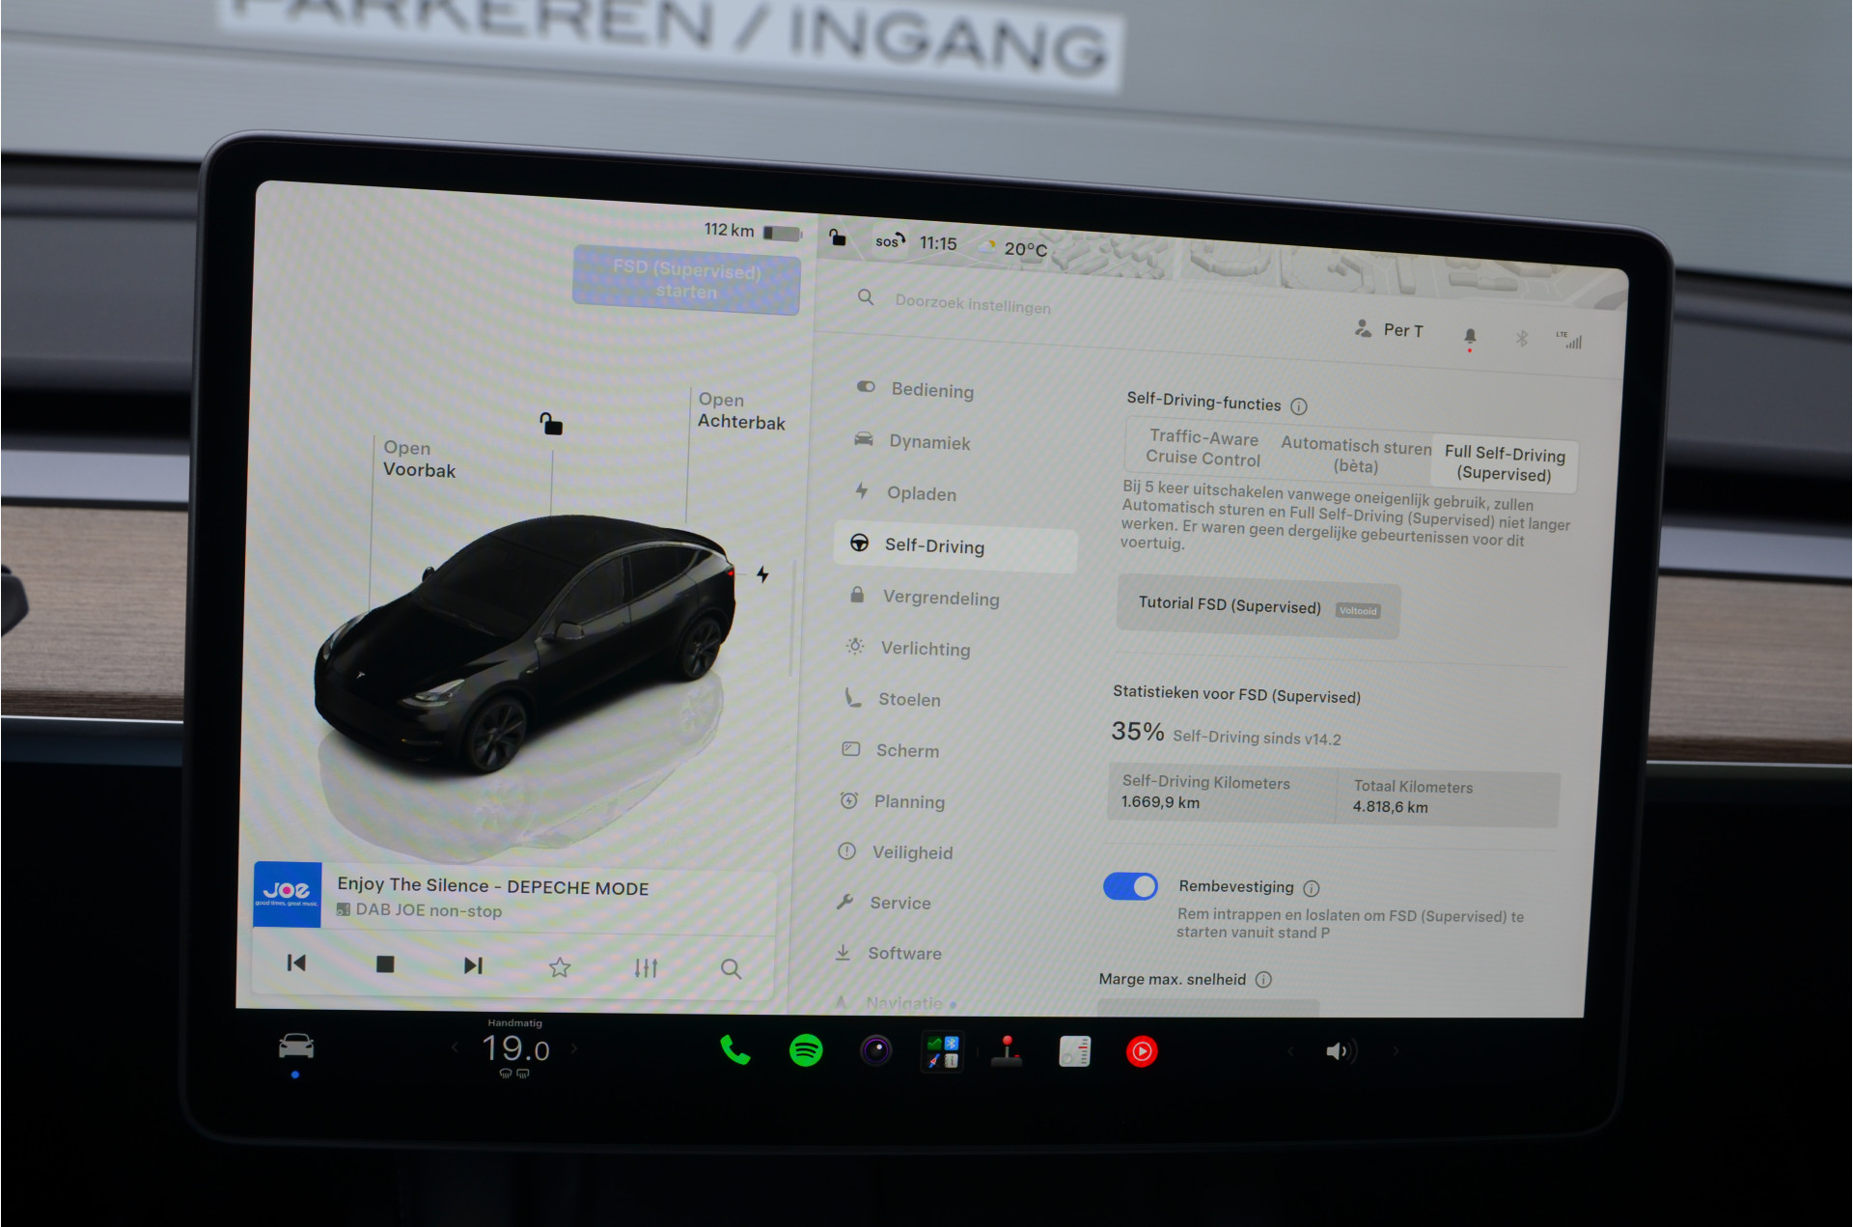Mark radio station as favorite star
The image size is (1853, 1227).
[x=560, y=966]
